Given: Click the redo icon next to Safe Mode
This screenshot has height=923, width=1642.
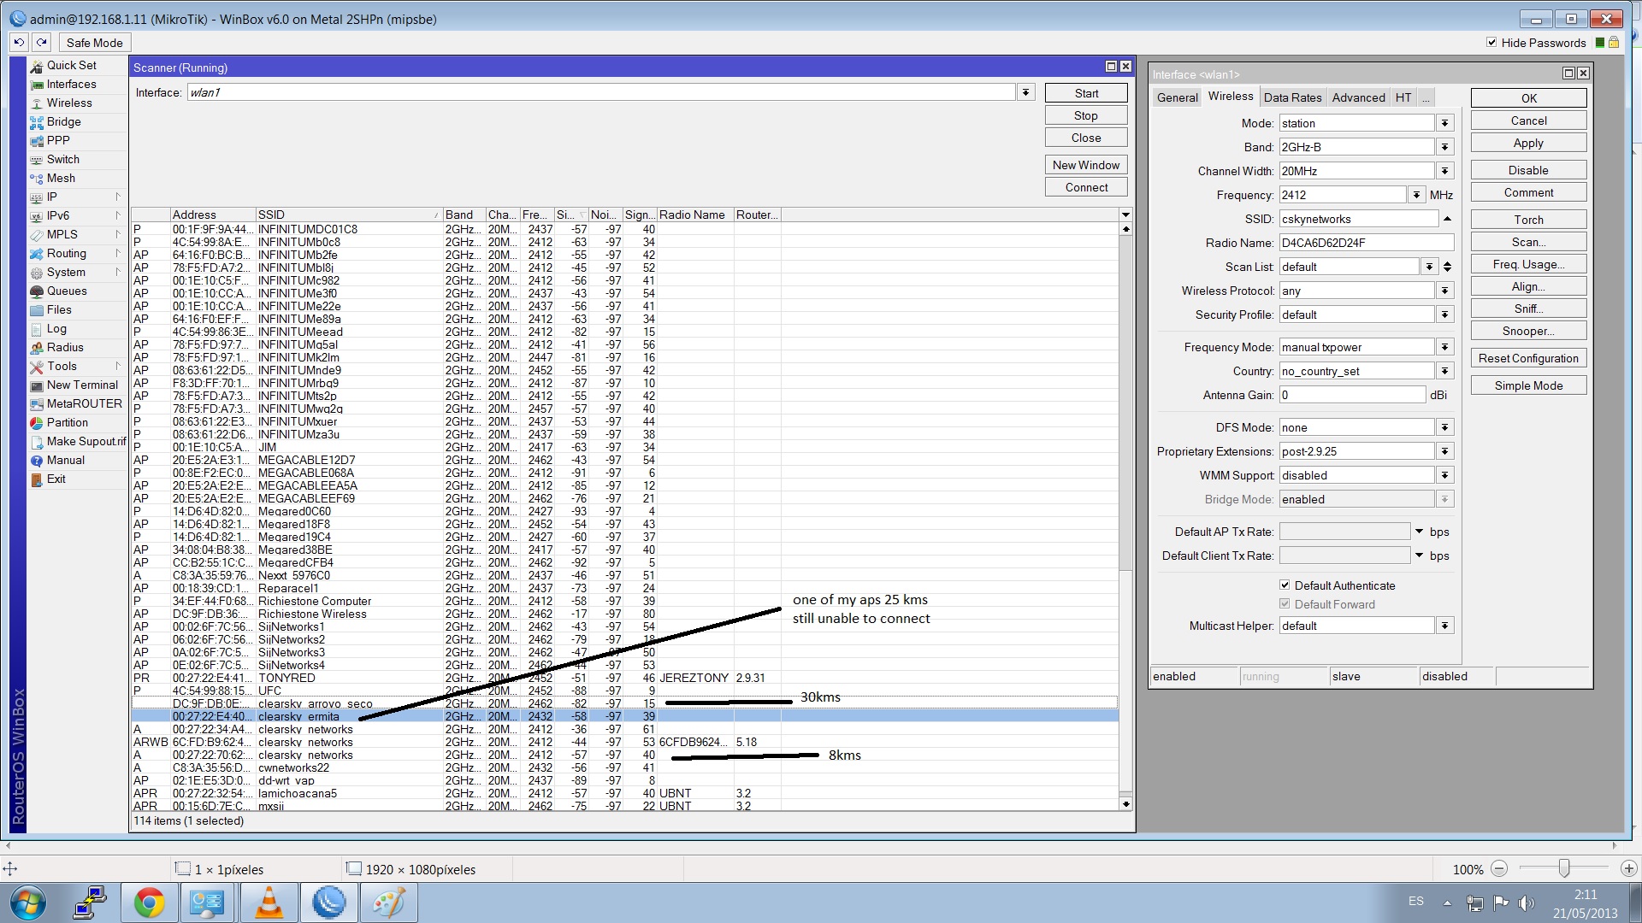Looking at the screenshot, I should coord(41,43).
